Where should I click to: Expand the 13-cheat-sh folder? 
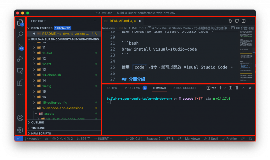click(34, 75)
